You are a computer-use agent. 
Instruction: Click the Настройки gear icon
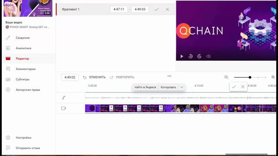coord(8,138)
